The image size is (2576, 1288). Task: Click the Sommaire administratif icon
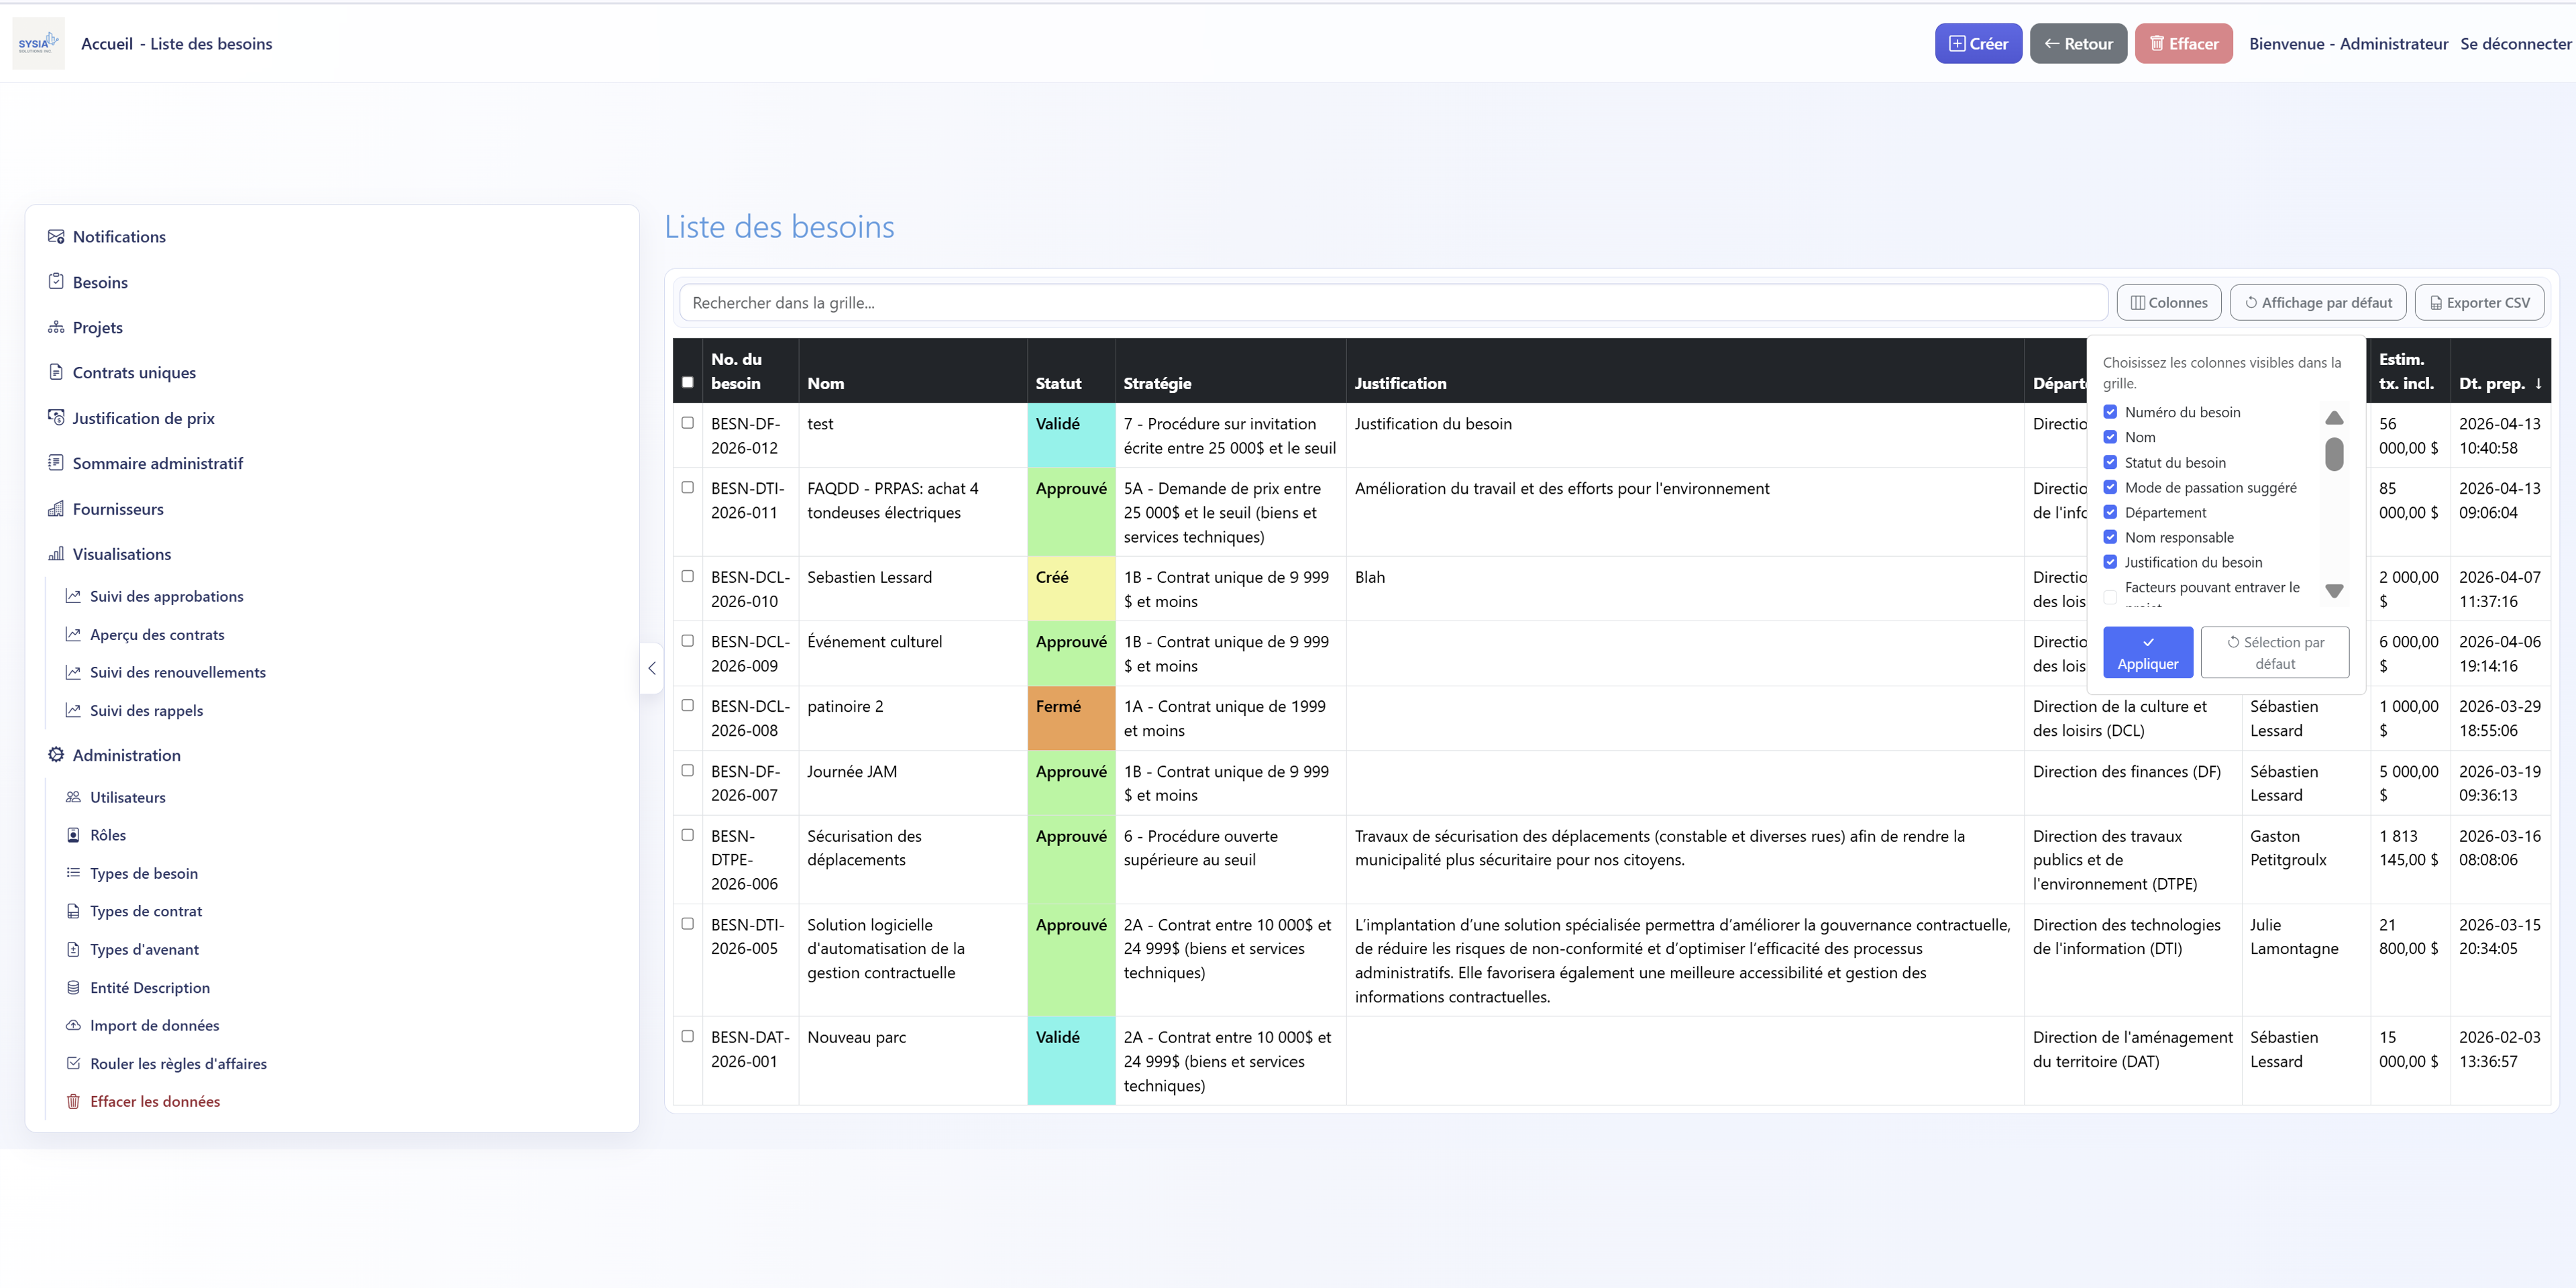click(56, 462)
